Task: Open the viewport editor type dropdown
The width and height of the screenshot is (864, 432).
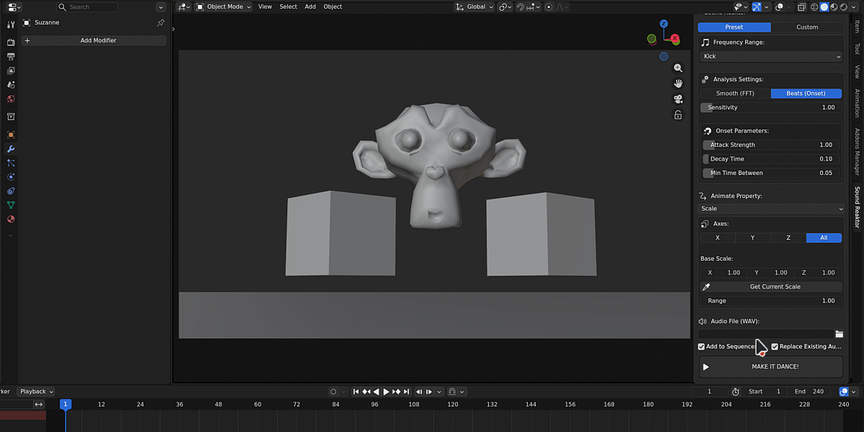Action: pos(184,6)
